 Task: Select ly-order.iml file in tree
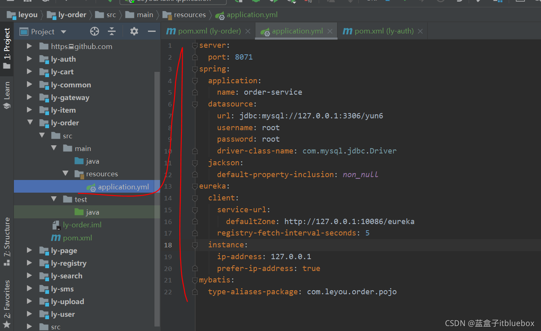82,225
